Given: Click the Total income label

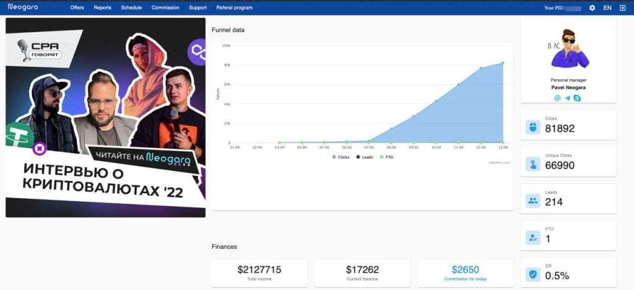Looking at the screenshot, I should [259, 279].
